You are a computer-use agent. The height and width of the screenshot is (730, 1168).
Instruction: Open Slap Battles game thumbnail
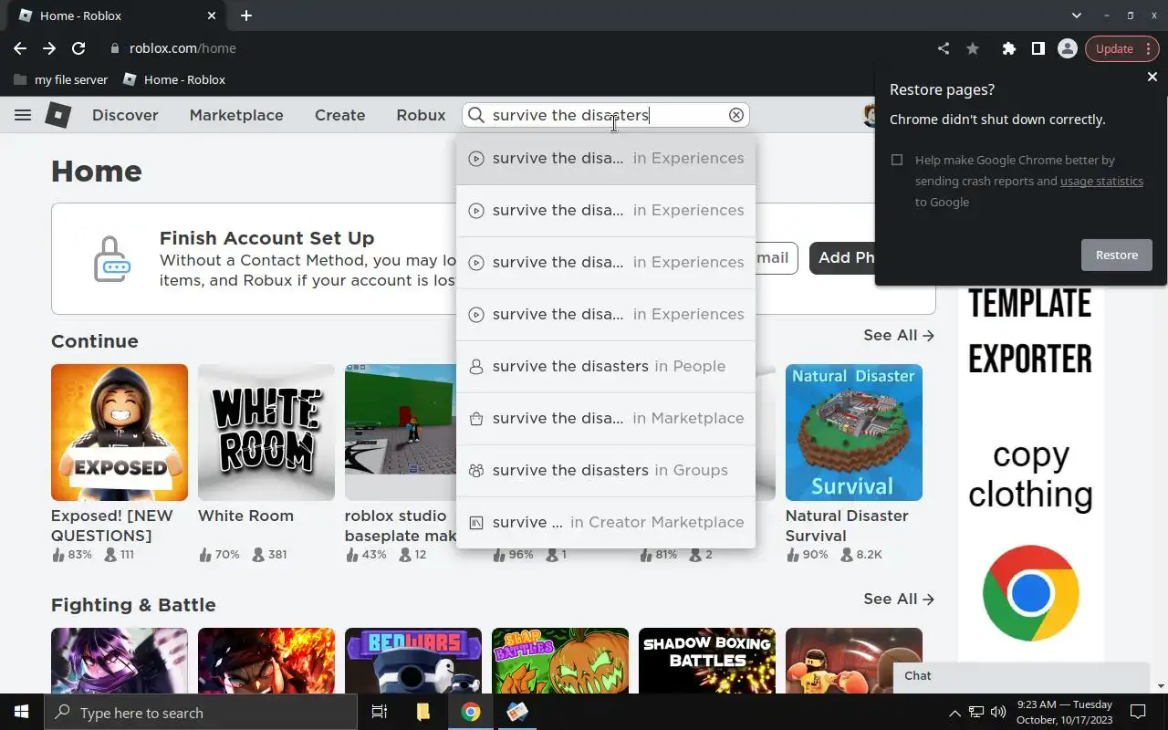pos(560,661)
